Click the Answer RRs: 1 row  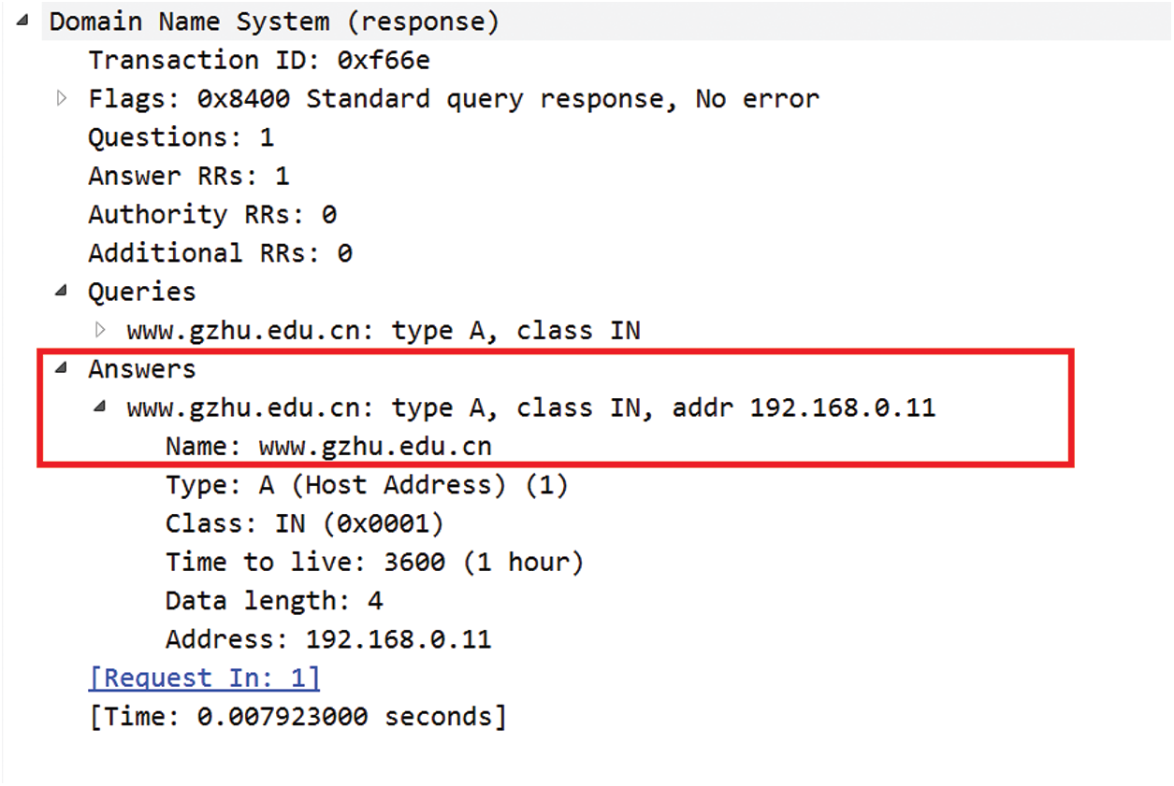(x=188, y=176)
